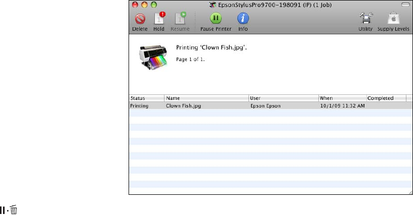The height and width of the screenshot is (215, 413).
Task: Click the Printing 'Clown Fish.jpg' message
Action: click(211, 47)
